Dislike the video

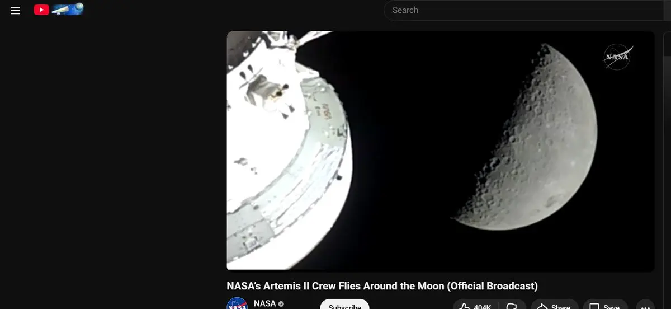click(x=511, y=305)
